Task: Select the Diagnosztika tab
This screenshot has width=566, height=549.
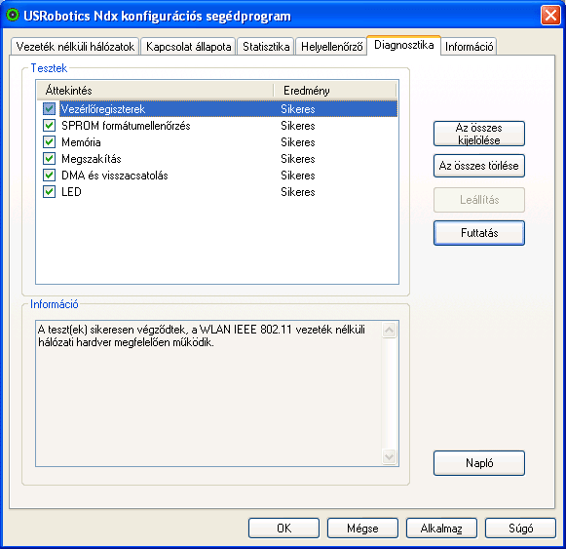Action: tap(403, 45)
